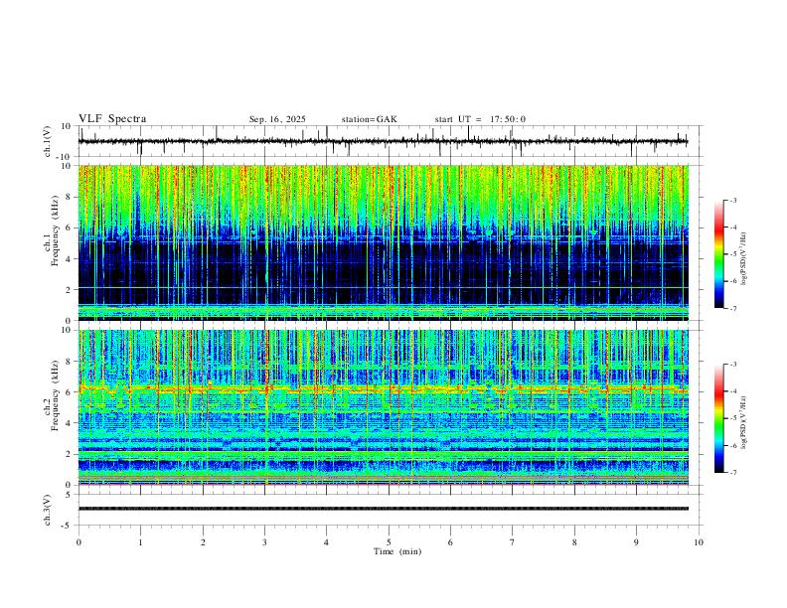Click the lower color bar's log(PSD) label
Image resolution: width=787 pixels, height=608 pixels.
[743, 422]
